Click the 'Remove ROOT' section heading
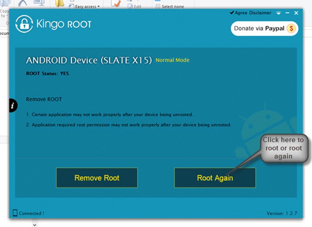The width and height of the screenshot is (312, 227). pos(44,99)
